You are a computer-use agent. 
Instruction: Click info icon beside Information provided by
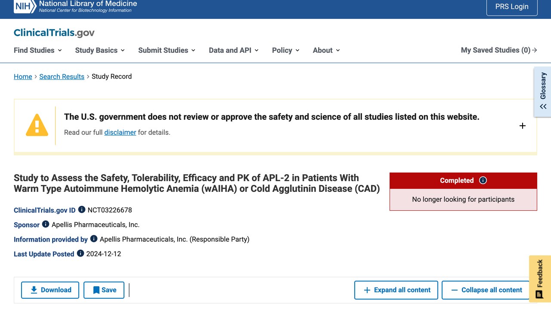pyautogui.click(x=94, y=239)
